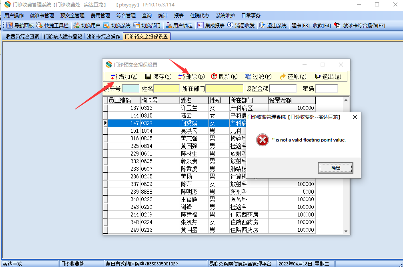Click the table scrollbar down arrow
Image resolution: width=403 pixels, height=267 pixels.
coord(346,231)
